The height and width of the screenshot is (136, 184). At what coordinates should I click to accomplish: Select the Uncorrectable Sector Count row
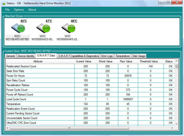[90, 118]
